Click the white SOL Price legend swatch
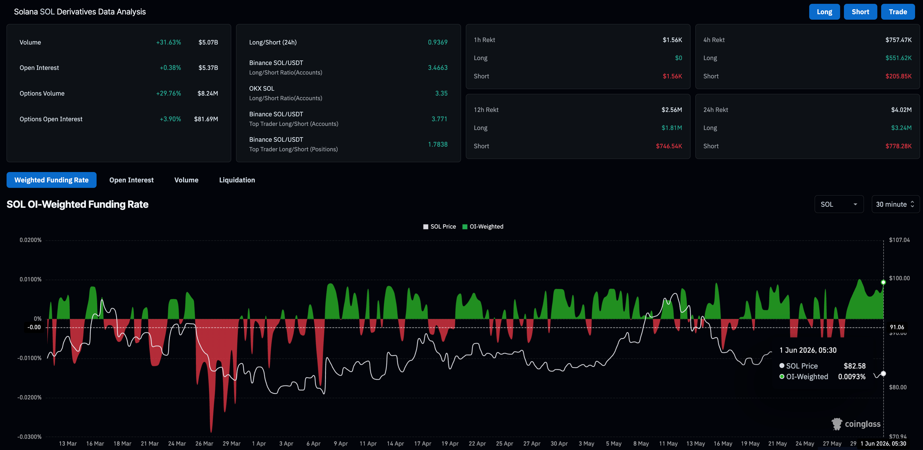 (x=426, y=227)
